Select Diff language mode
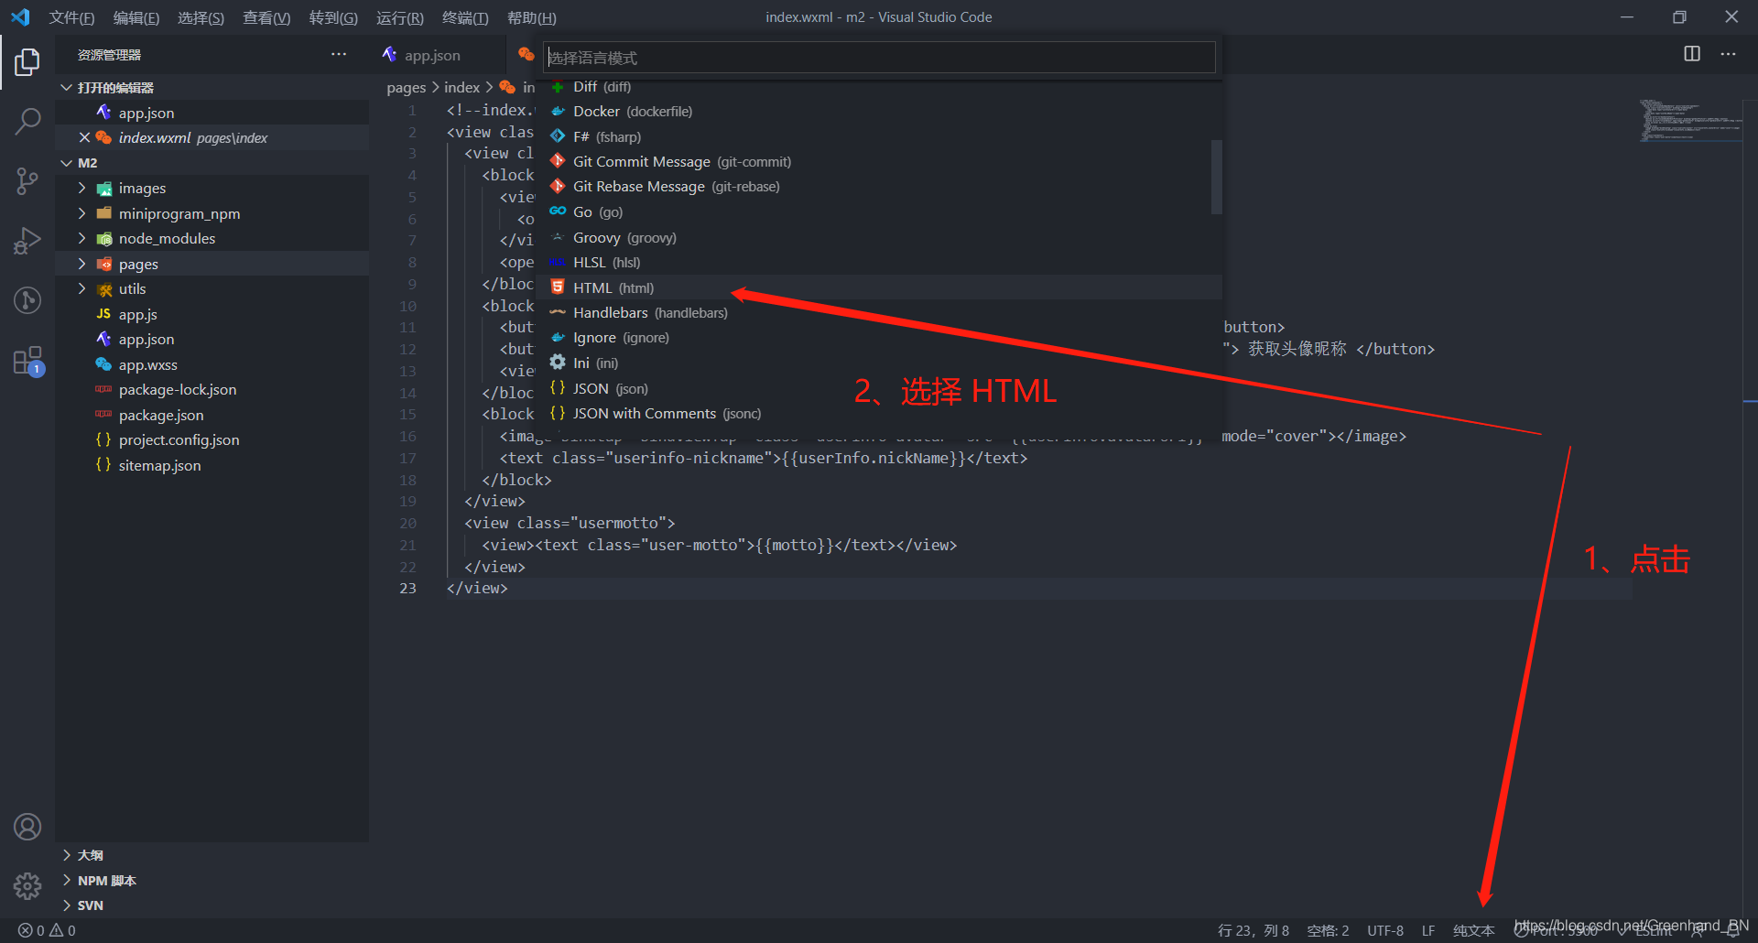Image resolution: width=1758 pixels, height=943 pixels. click(x=880, y=87)
